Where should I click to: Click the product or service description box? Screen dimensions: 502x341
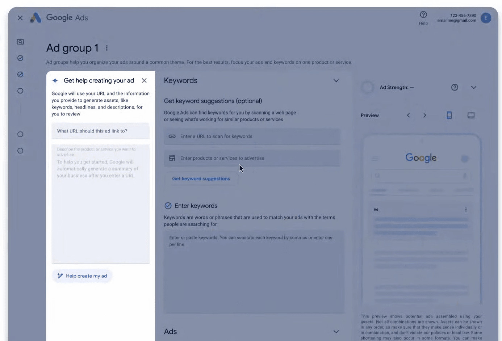tap(100, 204)
